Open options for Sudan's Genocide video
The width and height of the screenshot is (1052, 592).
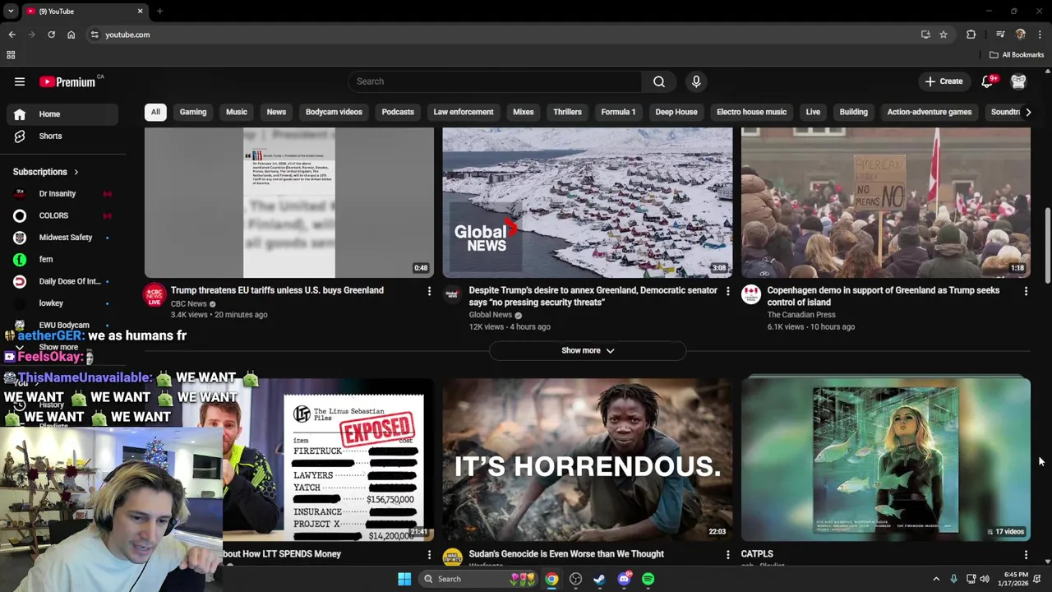coord(727,555)
